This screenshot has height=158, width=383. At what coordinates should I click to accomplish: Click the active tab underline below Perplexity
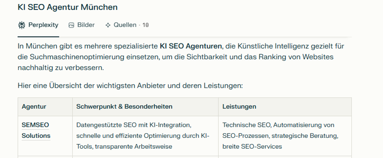pos(39,37)
